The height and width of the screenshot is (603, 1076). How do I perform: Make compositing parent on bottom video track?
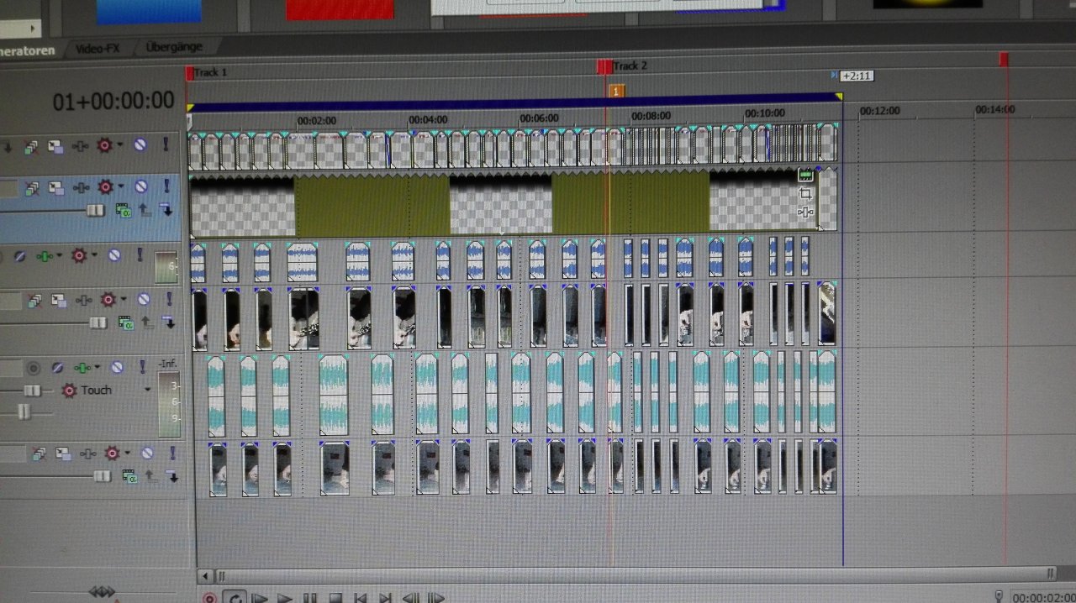point(150,476)
